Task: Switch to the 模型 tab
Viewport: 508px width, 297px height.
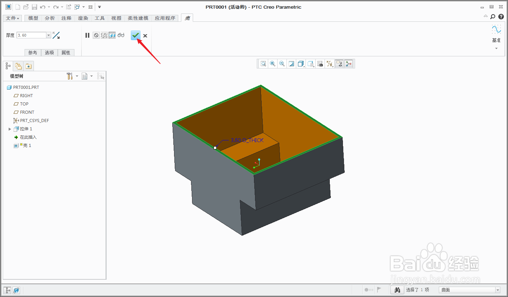Action: [33, 18]
